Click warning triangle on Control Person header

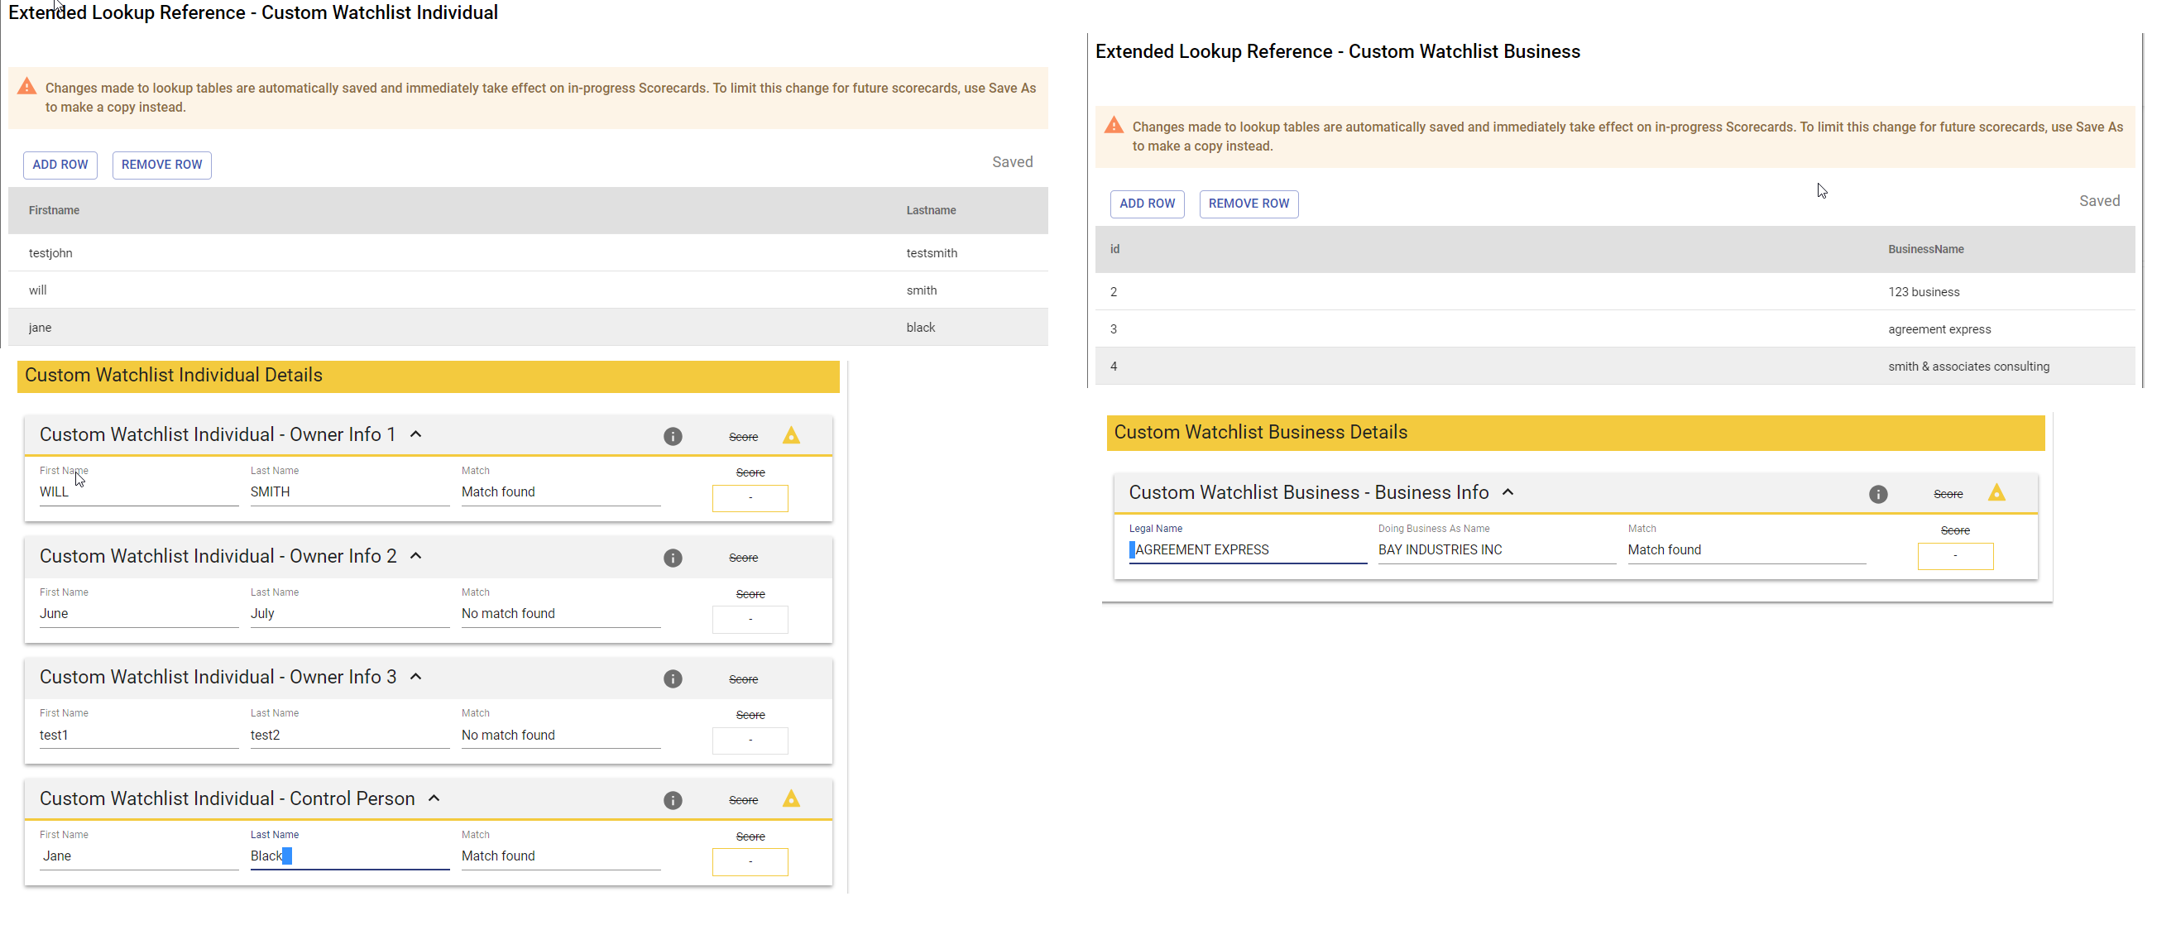[791, 799]
